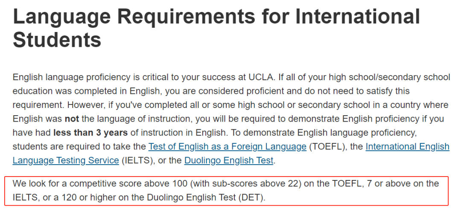Screen dimensions: 461x212
Task: Click the text To demonstrate English language proficiency
Action: pyautogui.click(x=324, y=133)
